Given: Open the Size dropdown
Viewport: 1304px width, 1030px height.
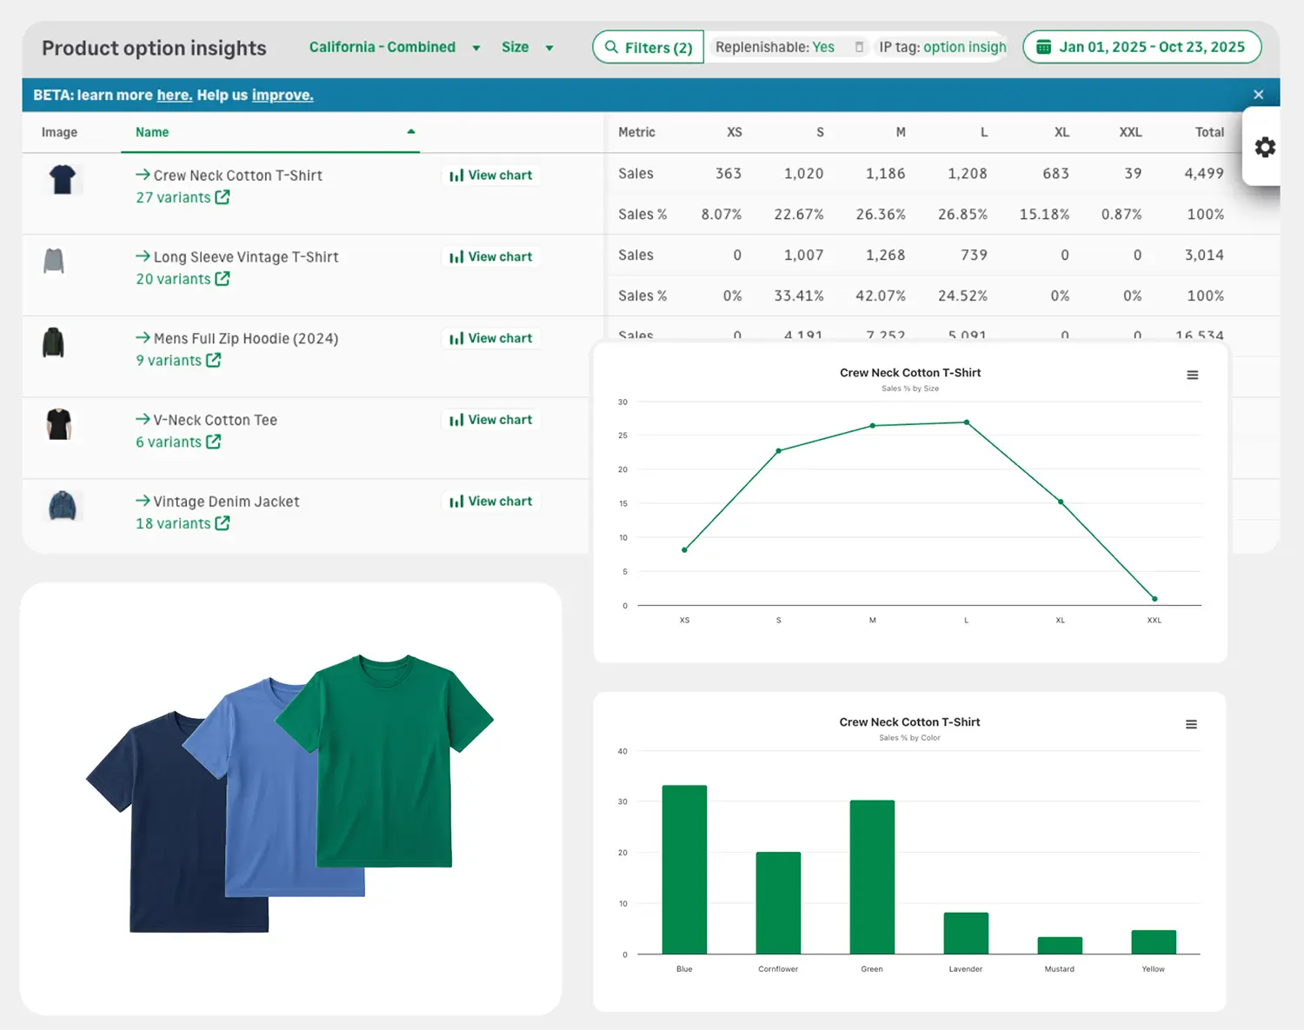Looking at the screenshot, I should 526,47.
